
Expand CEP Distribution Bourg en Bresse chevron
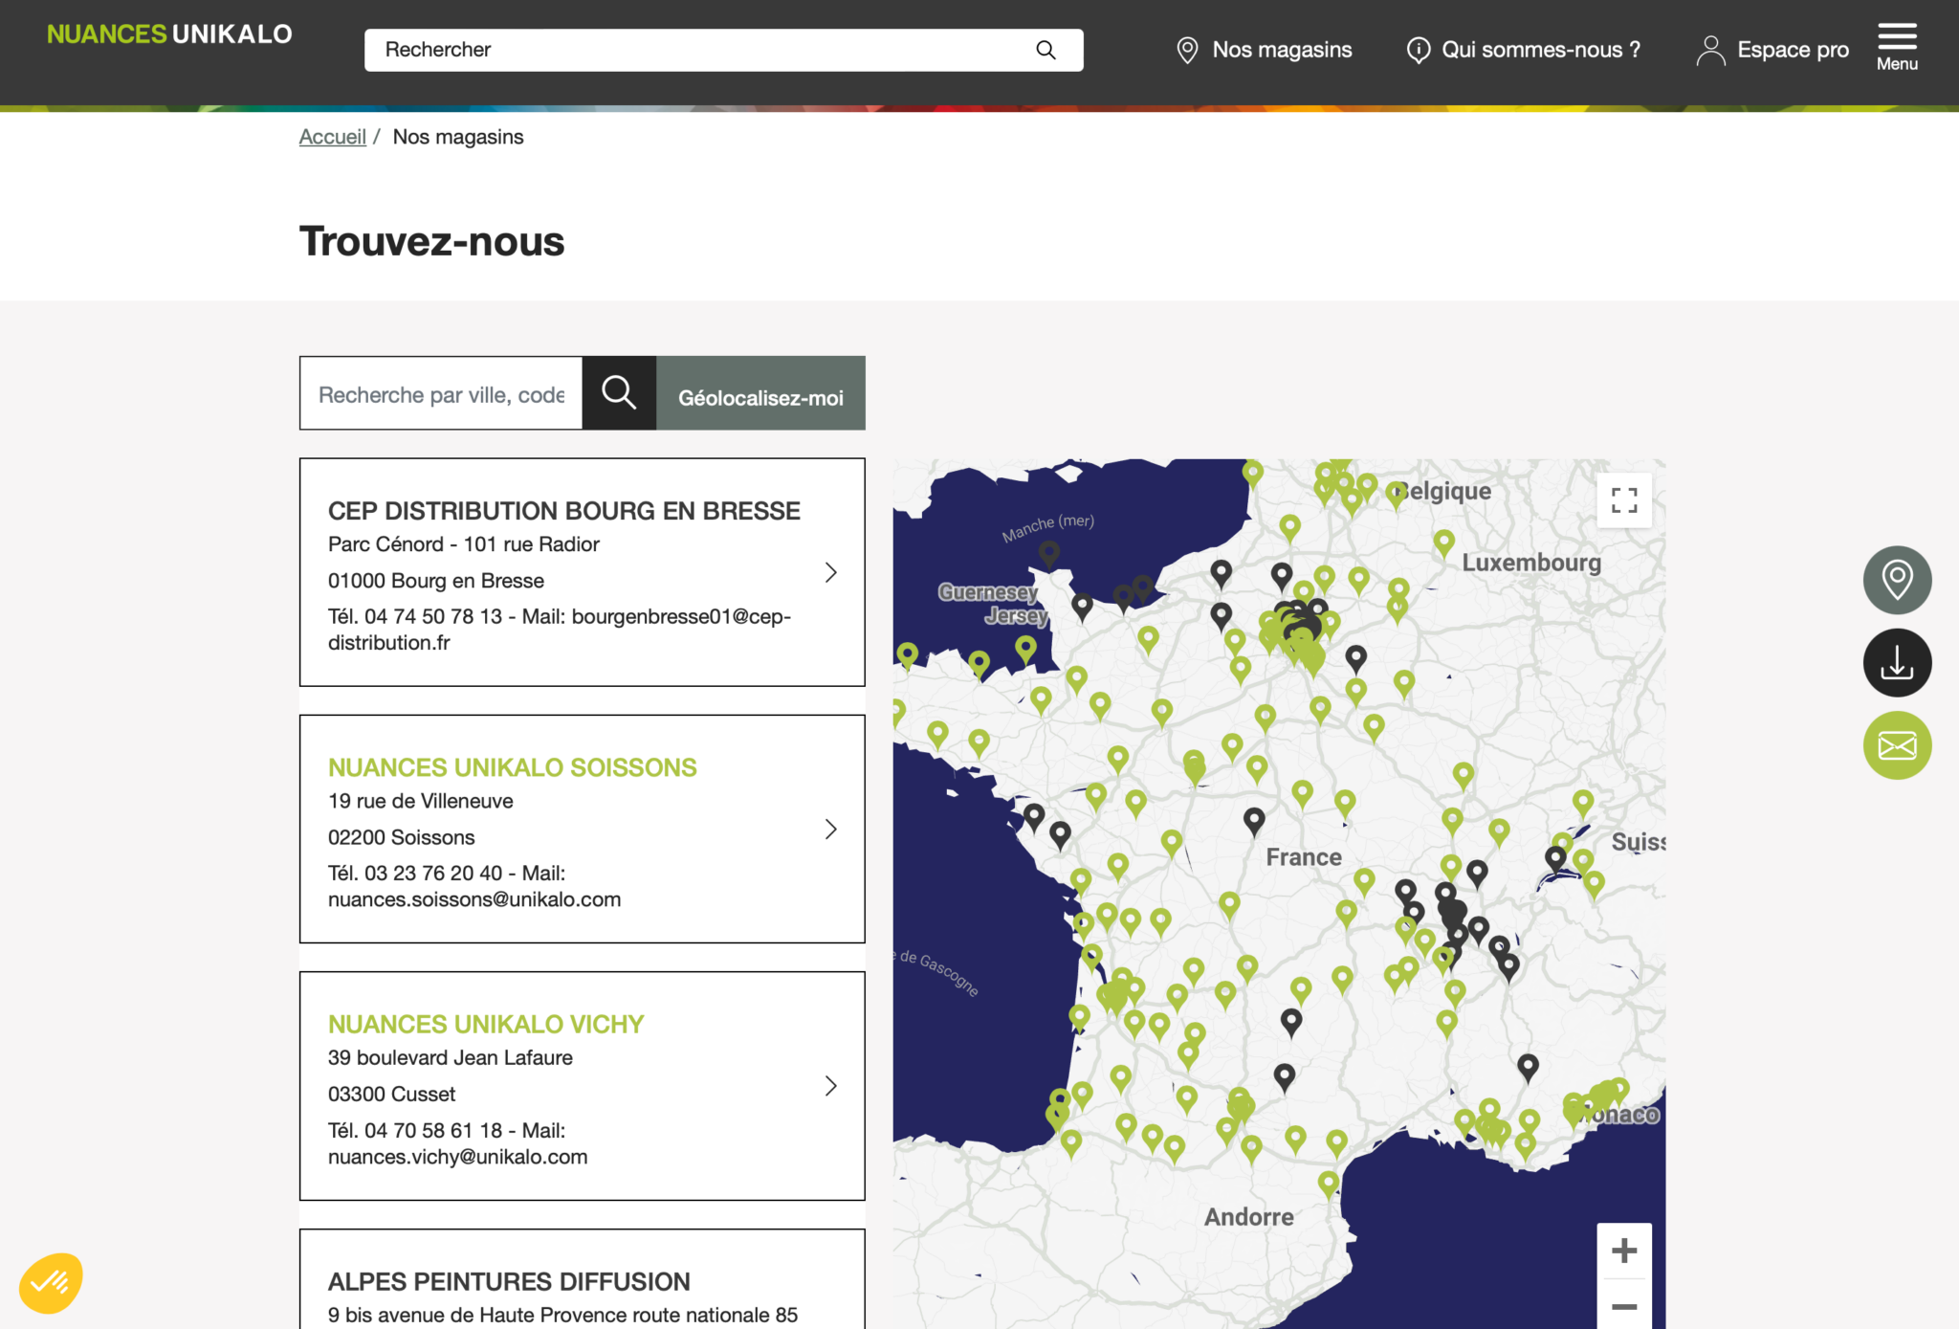(x=830, y=572)
